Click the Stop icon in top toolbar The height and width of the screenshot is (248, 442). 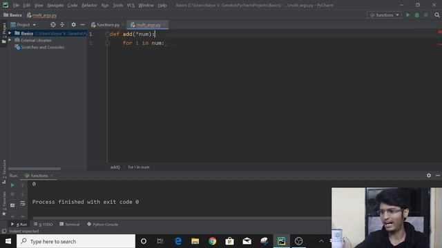(426, 15)
